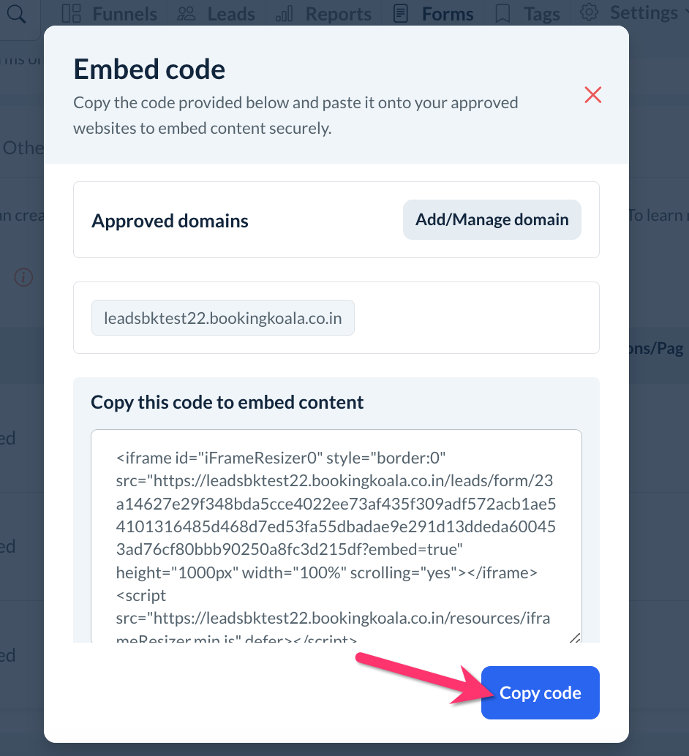Open the Funnels menu text label
689x756 pixels.
point(124,13)
